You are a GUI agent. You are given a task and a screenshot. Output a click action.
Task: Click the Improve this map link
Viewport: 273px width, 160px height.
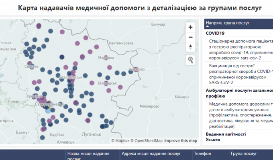180,140
